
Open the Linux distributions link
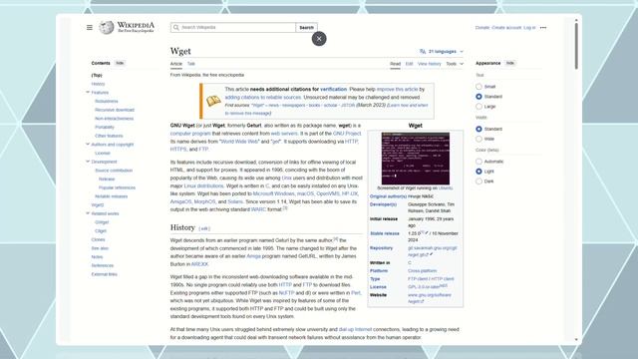(203, 186)
